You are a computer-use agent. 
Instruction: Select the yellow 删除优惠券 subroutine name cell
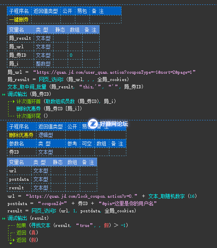21,135
